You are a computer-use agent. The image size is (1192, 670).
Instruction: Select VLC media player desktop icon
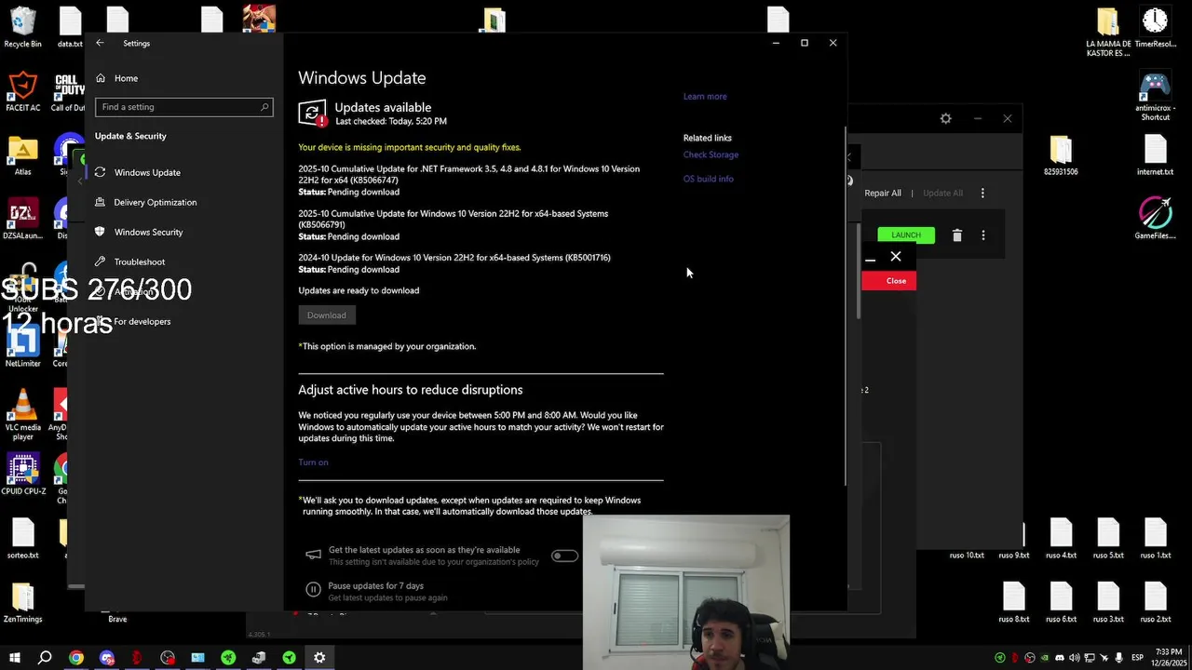[22, 415]
